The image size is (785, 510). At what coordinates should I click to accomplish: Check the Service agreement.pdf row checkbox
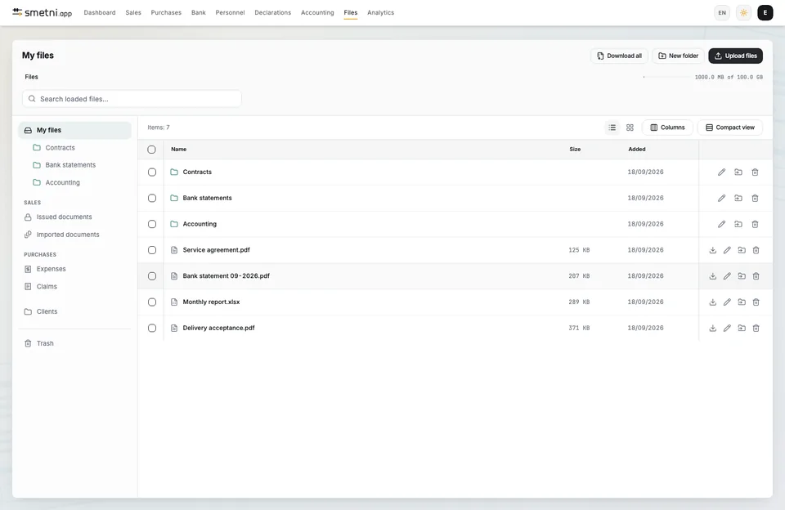(152, 250)
